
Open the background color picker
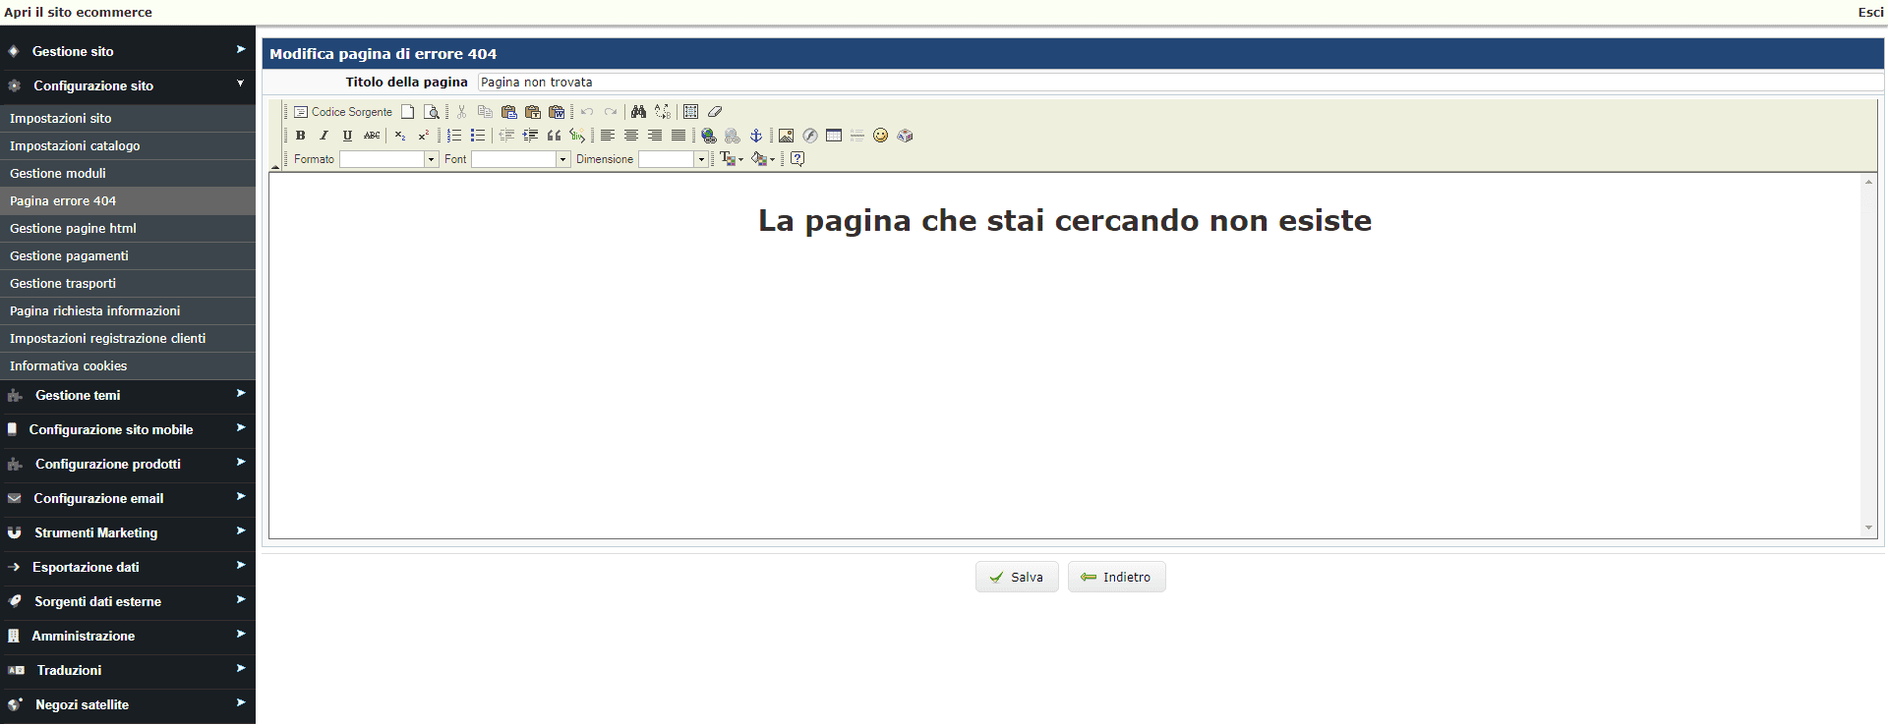click(763, 159)
